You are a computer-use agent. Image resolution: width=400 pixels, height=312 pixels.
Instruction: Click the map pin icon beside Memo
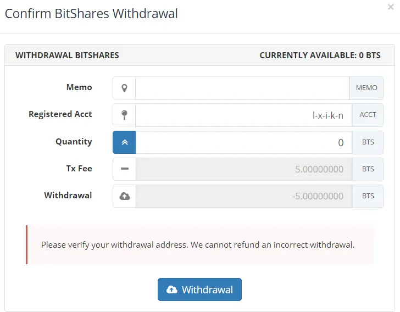pos(124,88)
